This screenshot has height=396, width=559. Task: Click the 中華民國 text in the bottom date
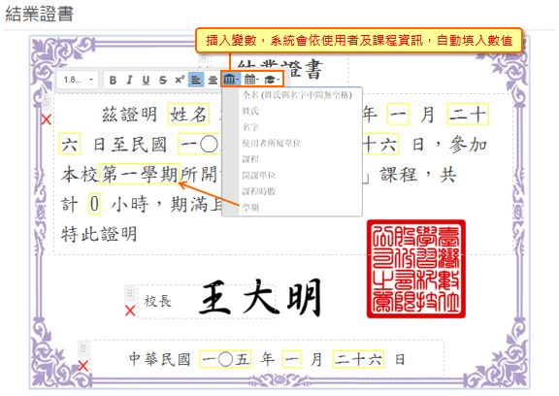(x=159, y=359)
